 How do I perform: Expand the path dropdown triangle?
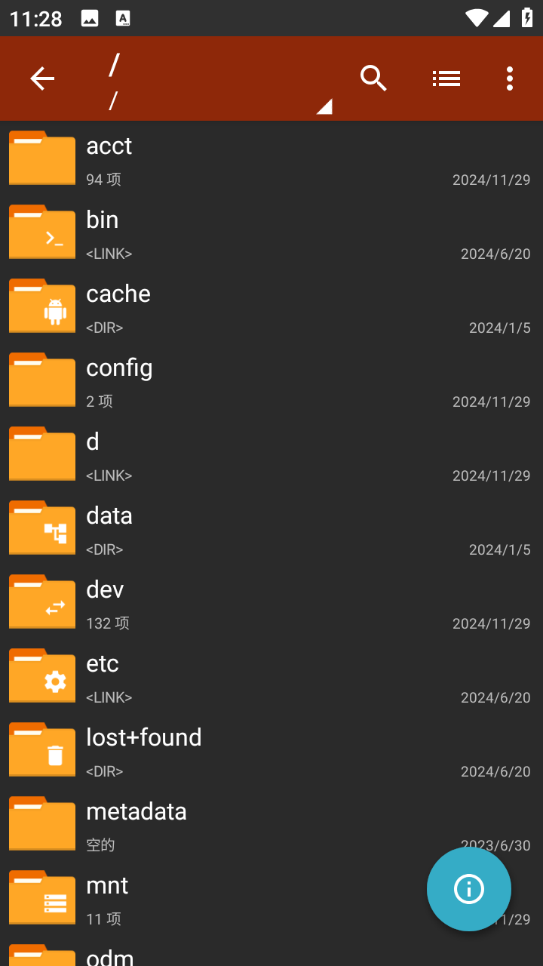324,106
